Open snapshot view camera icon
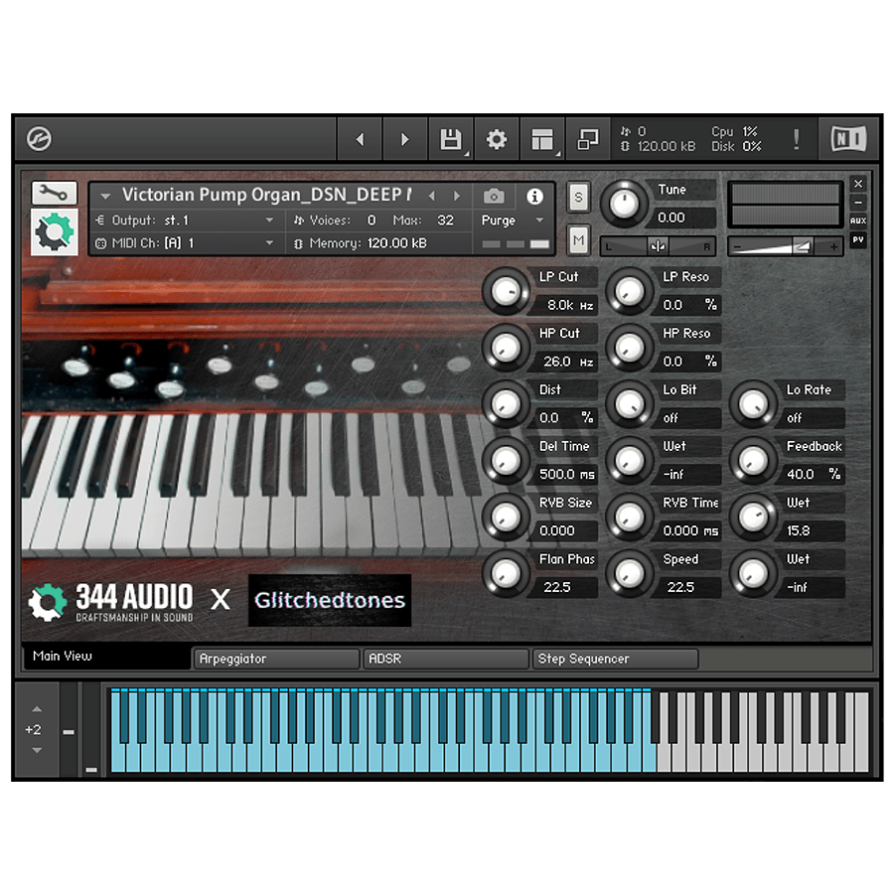The image size is (894, 894). (x=494, y=197)
